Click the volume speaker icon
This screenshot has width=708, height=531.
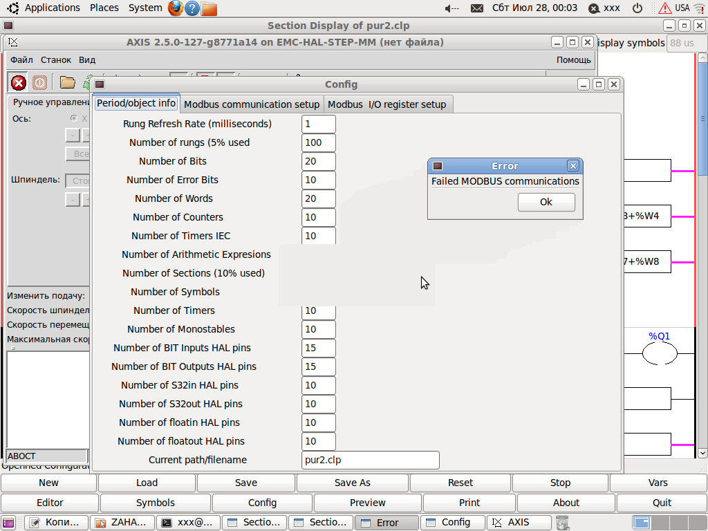(x=451, y=8)
